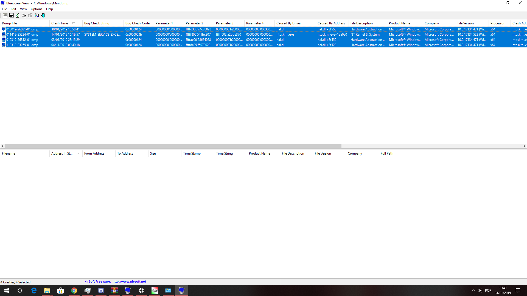527x296 pixels.
Task: Click the hal.dll+3f520 address cell
Action: tap(327, 45)
